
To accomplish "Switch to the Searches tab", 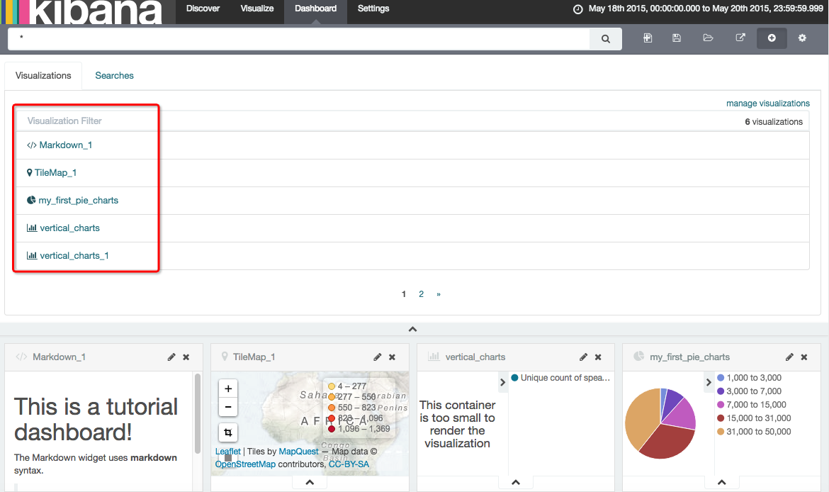I will coord(114,76).
